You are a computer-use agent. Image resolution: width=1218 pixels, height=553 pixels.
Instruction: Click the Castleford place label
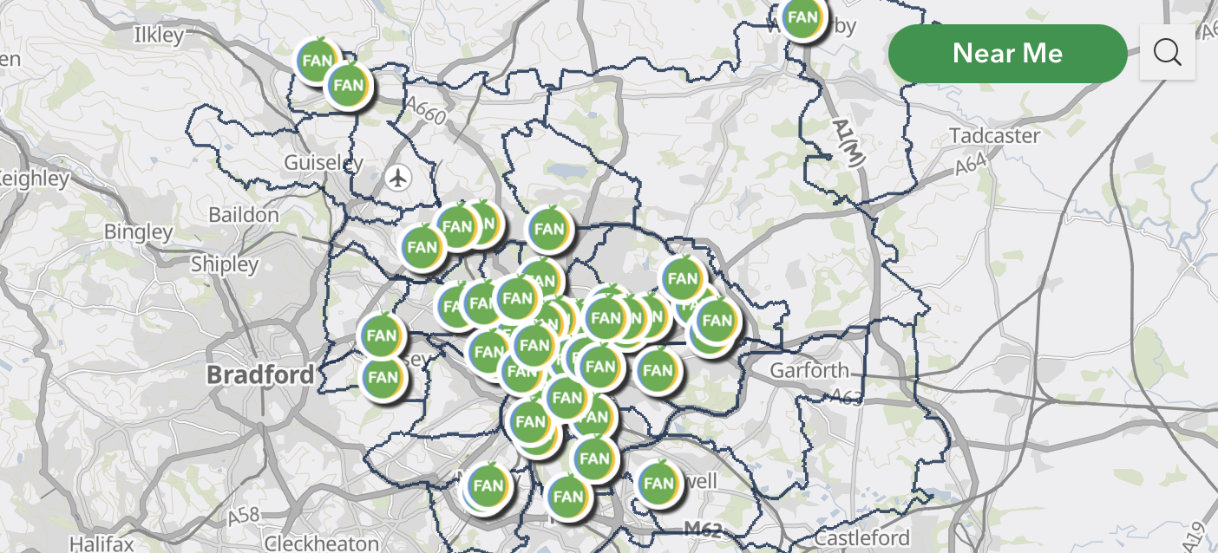(x=863, y=538)
